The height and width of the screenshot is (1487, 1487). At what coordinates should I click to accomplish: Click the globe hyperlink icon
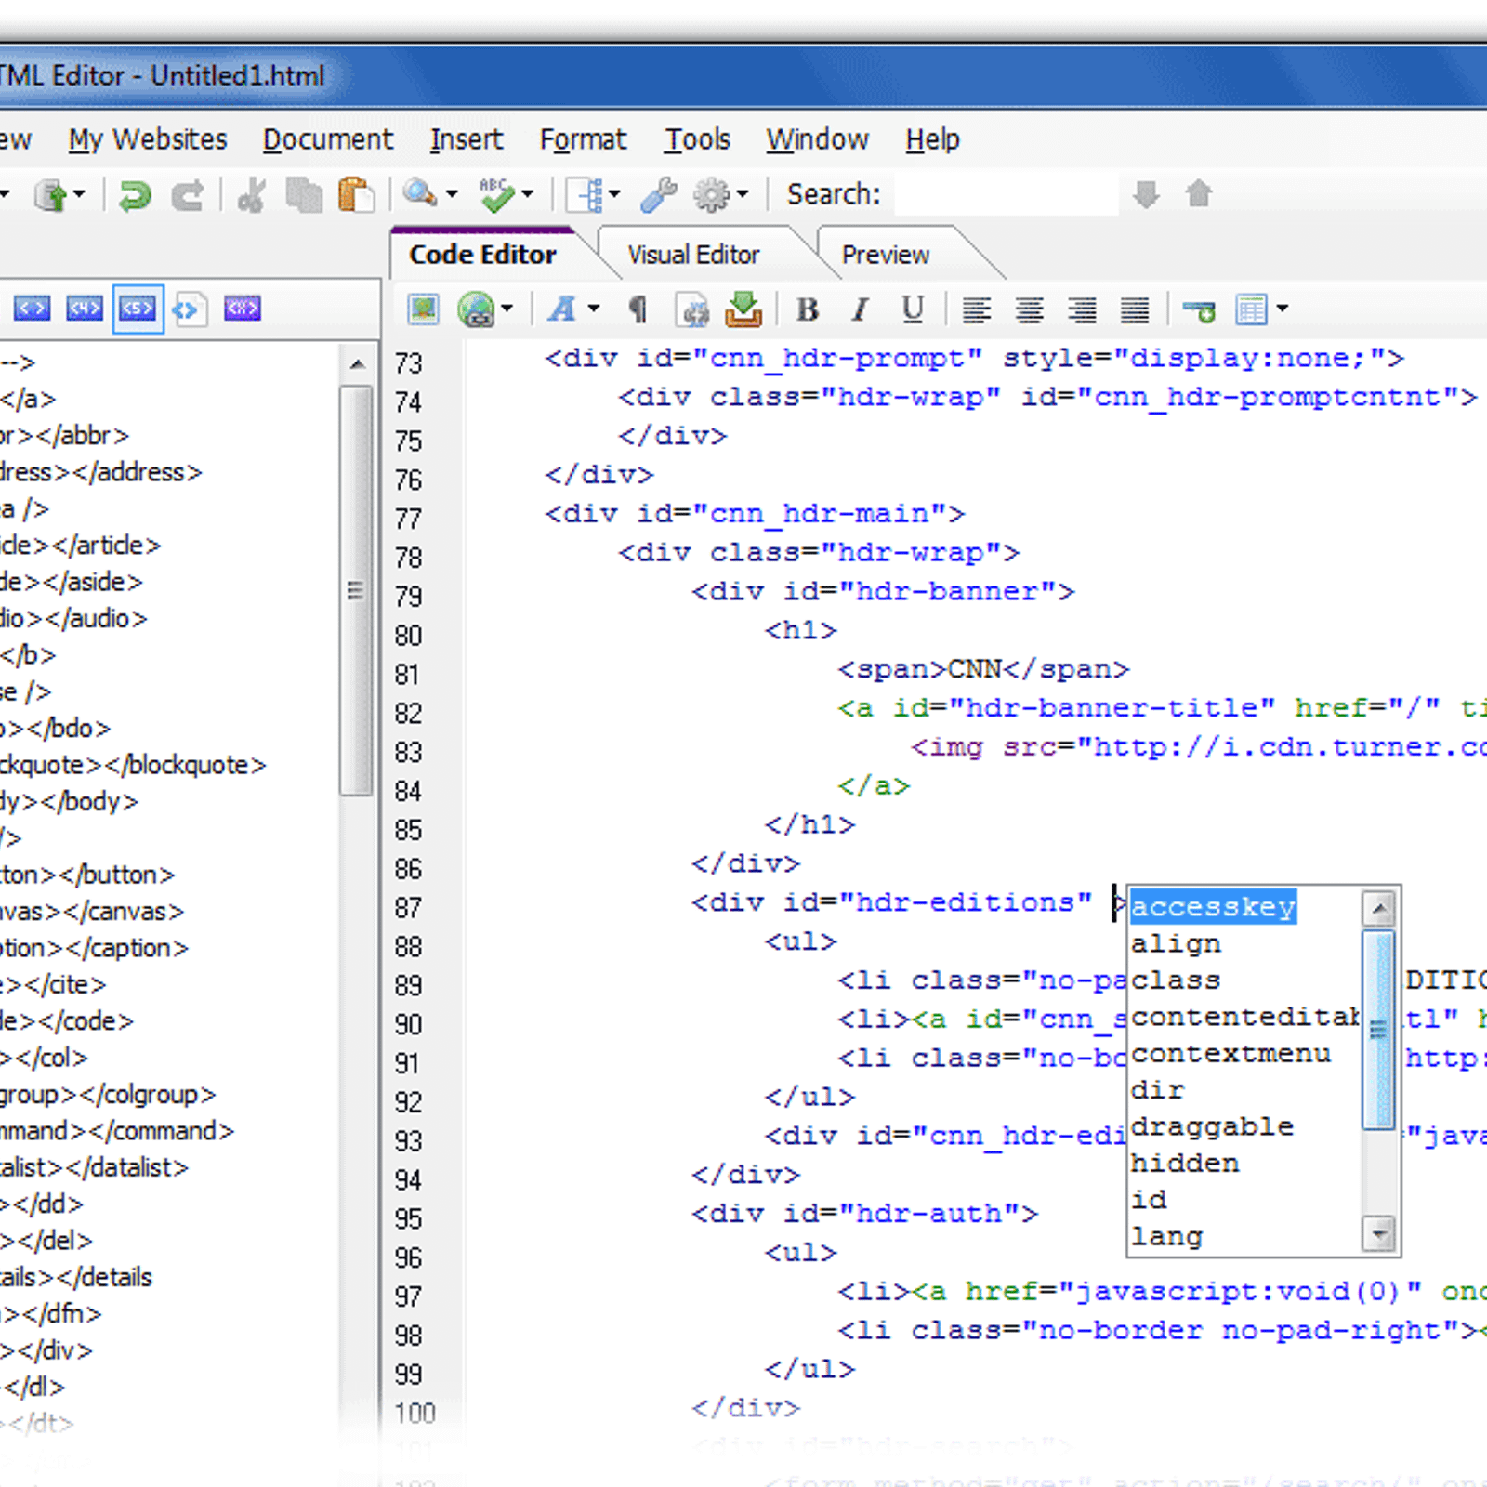click(477, 309)
